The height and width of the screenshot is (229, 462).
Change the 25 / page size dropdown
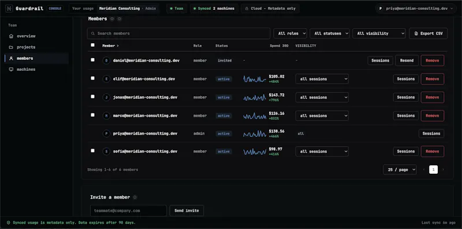[x=400, y=169]
